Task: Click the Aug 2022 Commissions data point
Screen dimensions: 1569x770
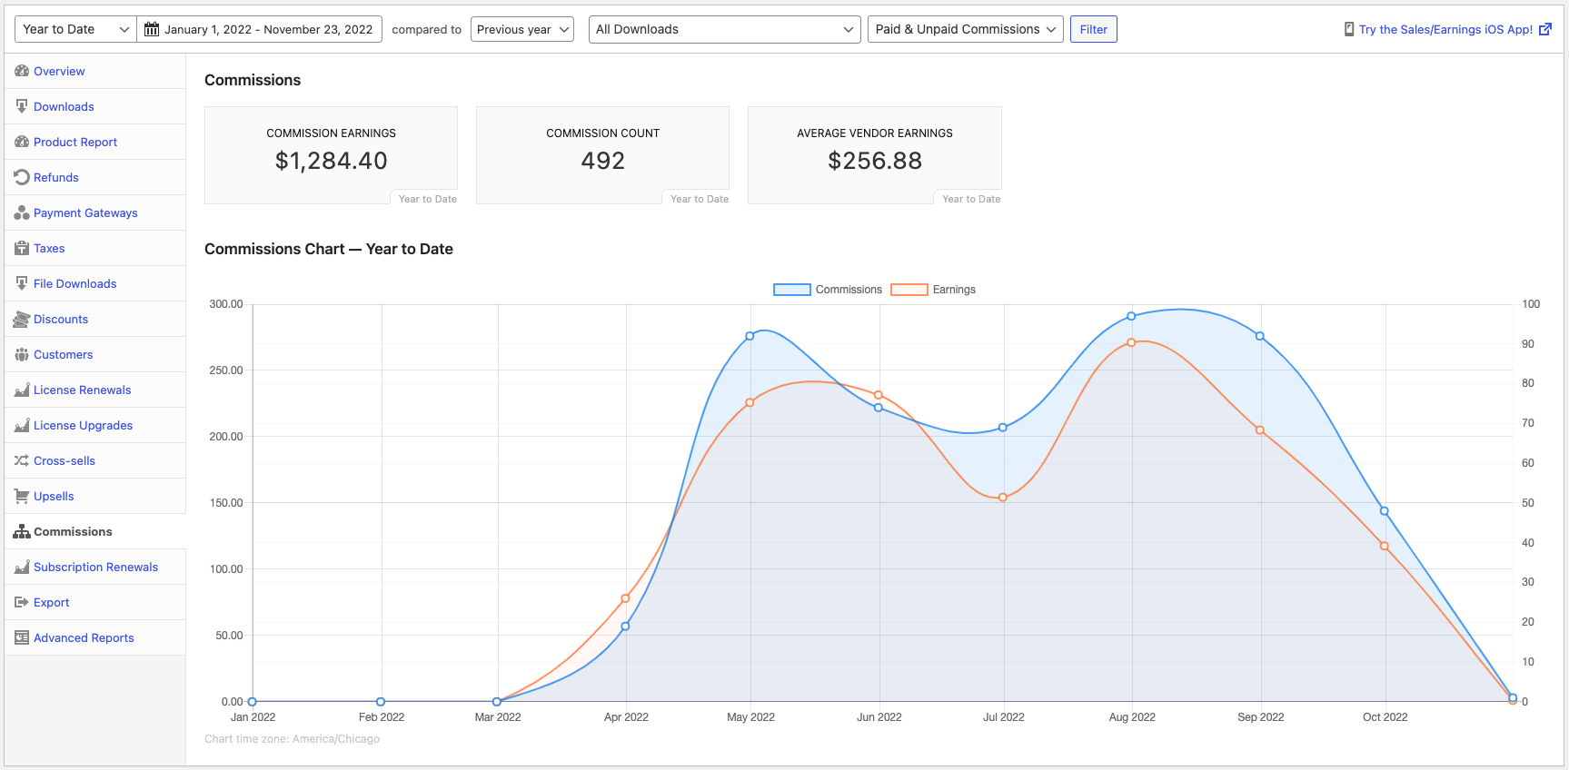Action: coord(1131,316)
